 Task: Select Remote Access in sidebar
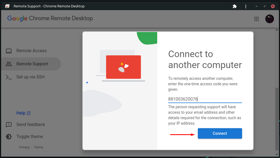pyautogui.click(x=31, y=51)
